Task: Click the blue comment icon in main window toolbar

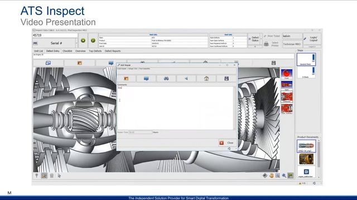Action: [111, 63]
